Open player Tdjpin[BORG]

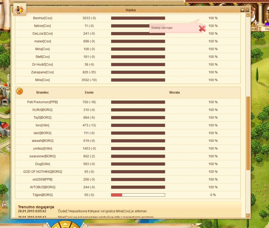tap(43, 195)
